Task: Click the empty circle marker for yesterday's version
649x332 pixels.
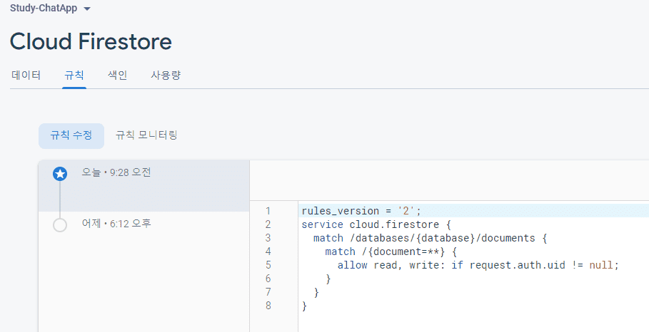Action: (60, 225)
